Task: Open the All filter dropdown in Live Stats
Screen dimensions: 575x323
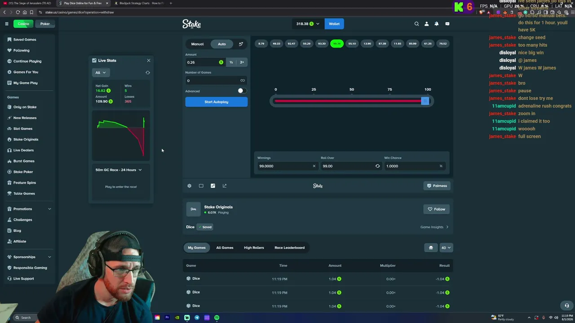Action: (100, 73)
